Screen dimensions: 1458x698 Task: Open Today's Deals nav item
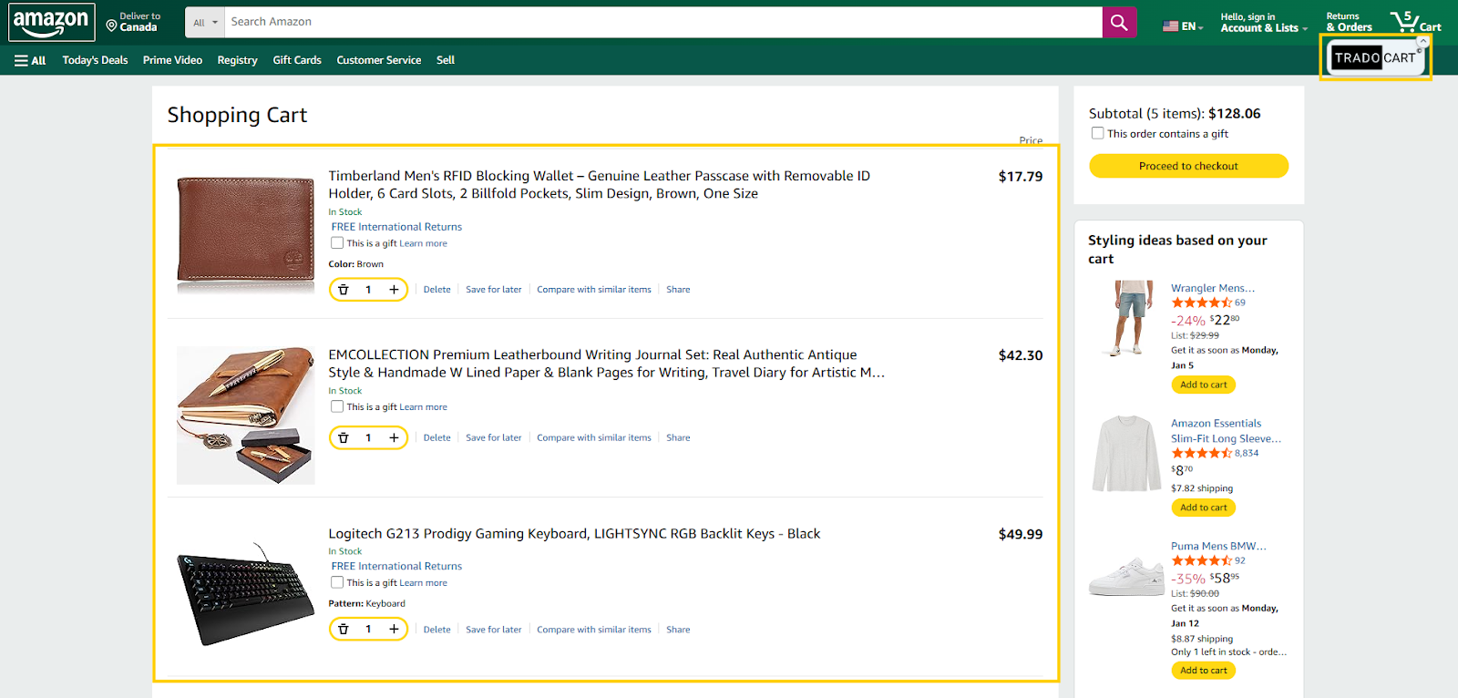pyautogui.click(x=95, y=60)
